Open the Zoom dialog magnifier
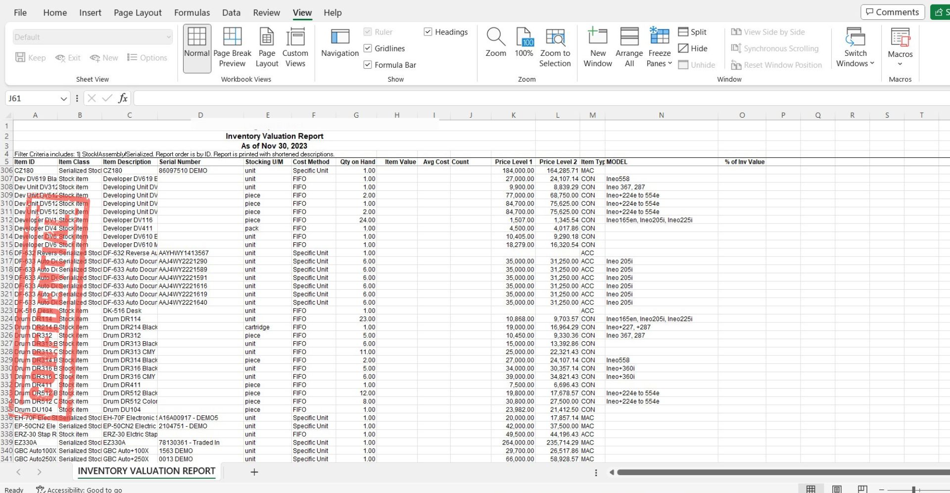 pyautogui.click(x=495, y=43)
